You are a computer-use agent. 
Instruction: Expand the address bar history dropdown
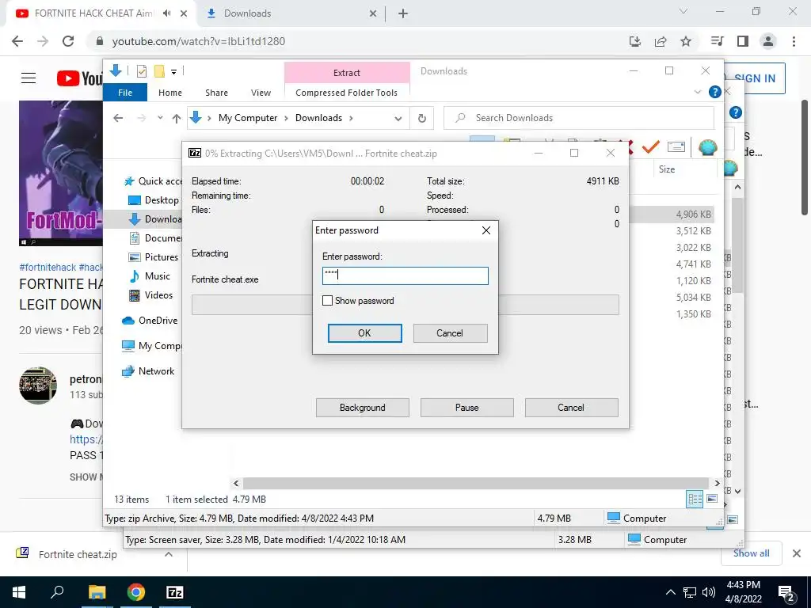click(398, 119)
